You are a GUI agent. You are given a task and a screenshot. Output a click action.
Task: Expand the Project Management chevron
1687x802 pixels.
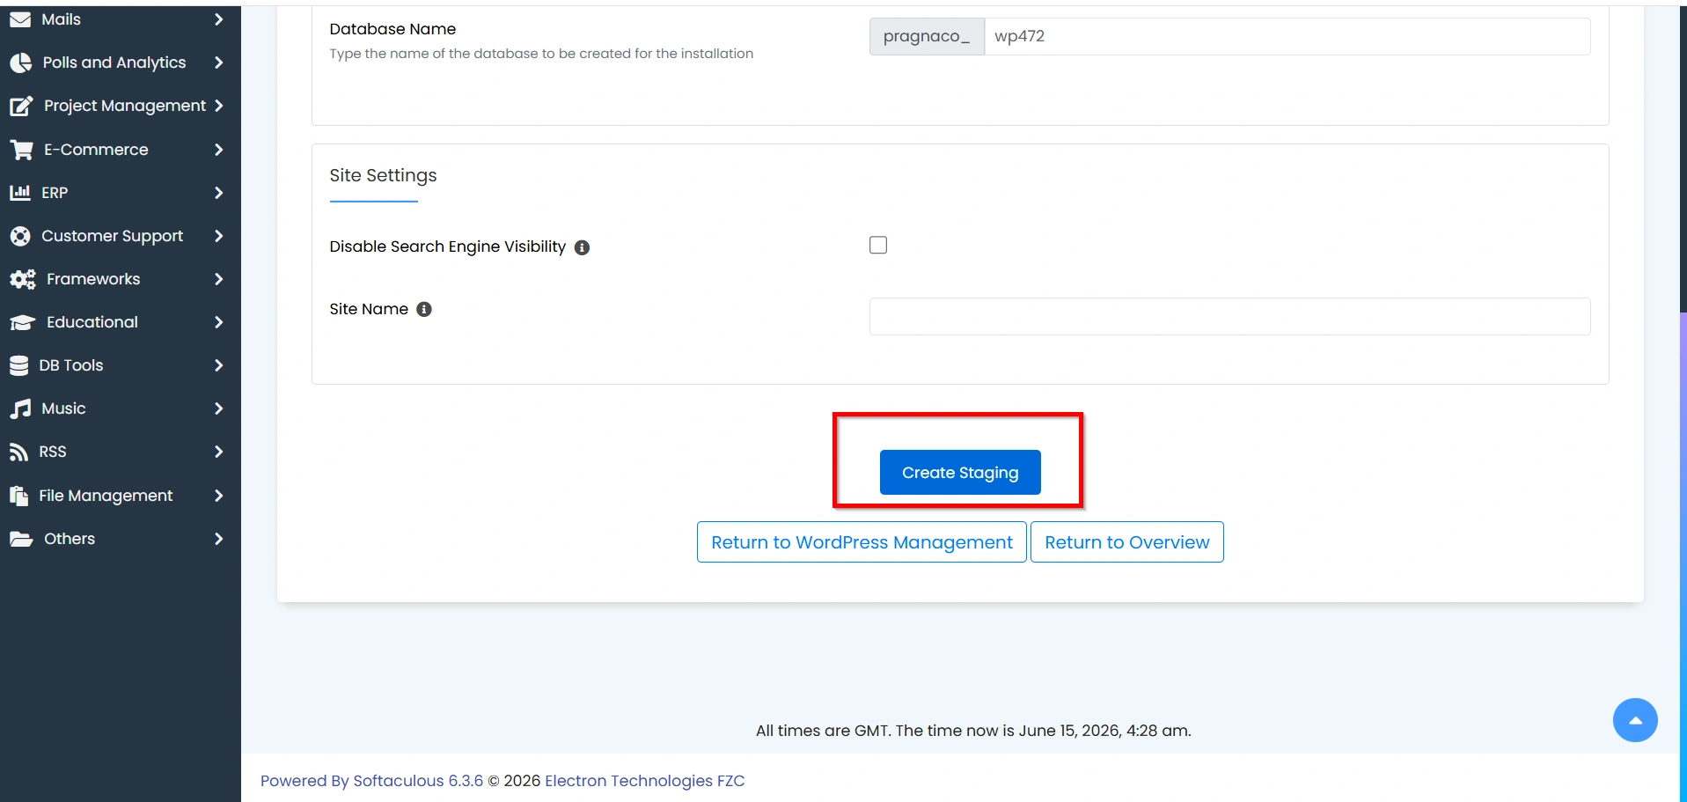point(219,106)
